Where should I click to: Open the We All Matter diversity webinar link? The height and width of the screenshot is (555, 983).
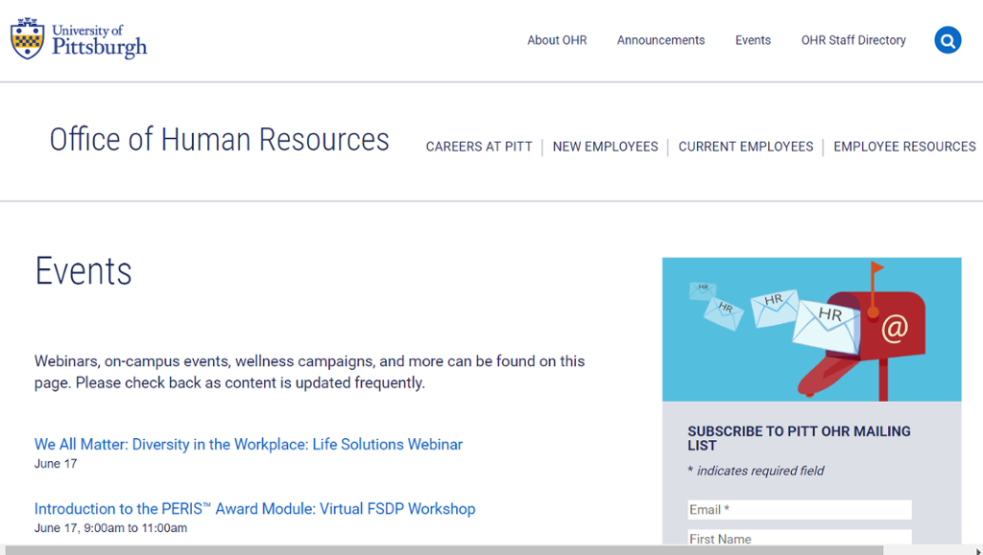coord(248,444)
